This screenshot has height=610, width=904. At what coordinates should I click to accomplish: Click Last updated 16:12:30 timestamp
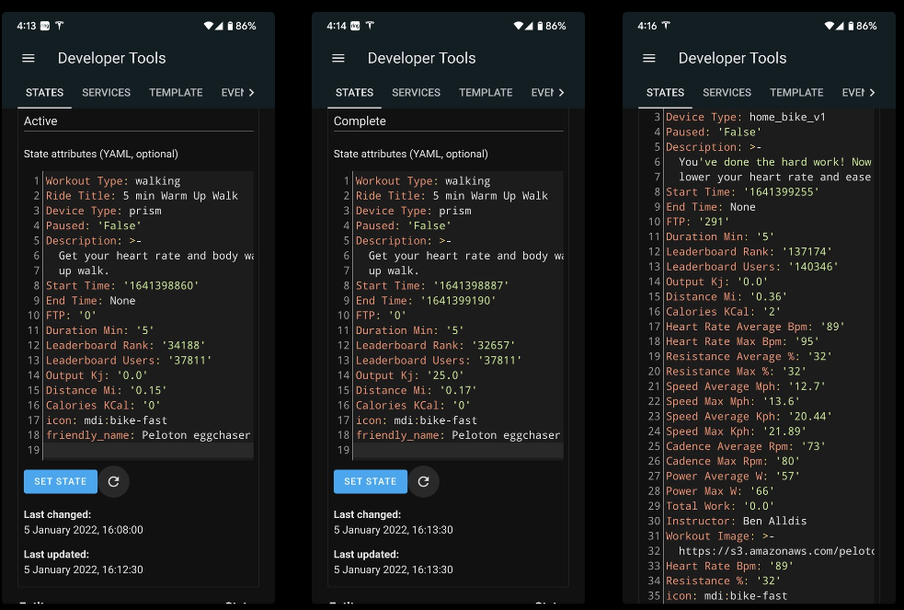(84, 570)
